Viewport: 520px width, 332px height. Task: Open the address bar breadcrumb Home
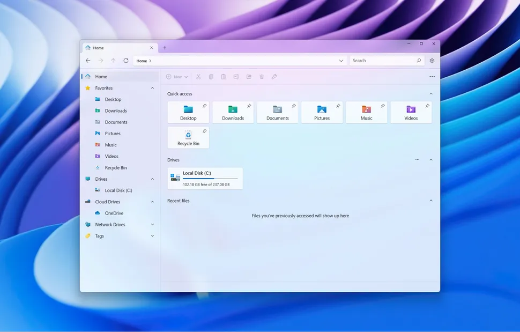(x=140, y=61)
